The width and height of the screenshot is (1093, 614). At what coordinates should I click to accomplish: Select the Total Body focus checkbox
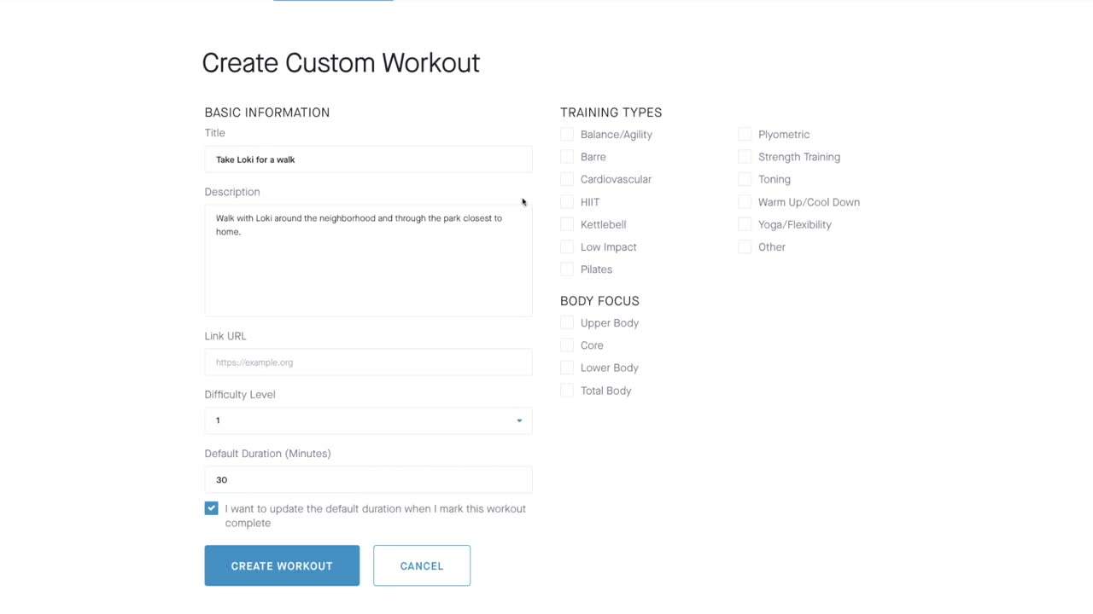pos(567,391)
